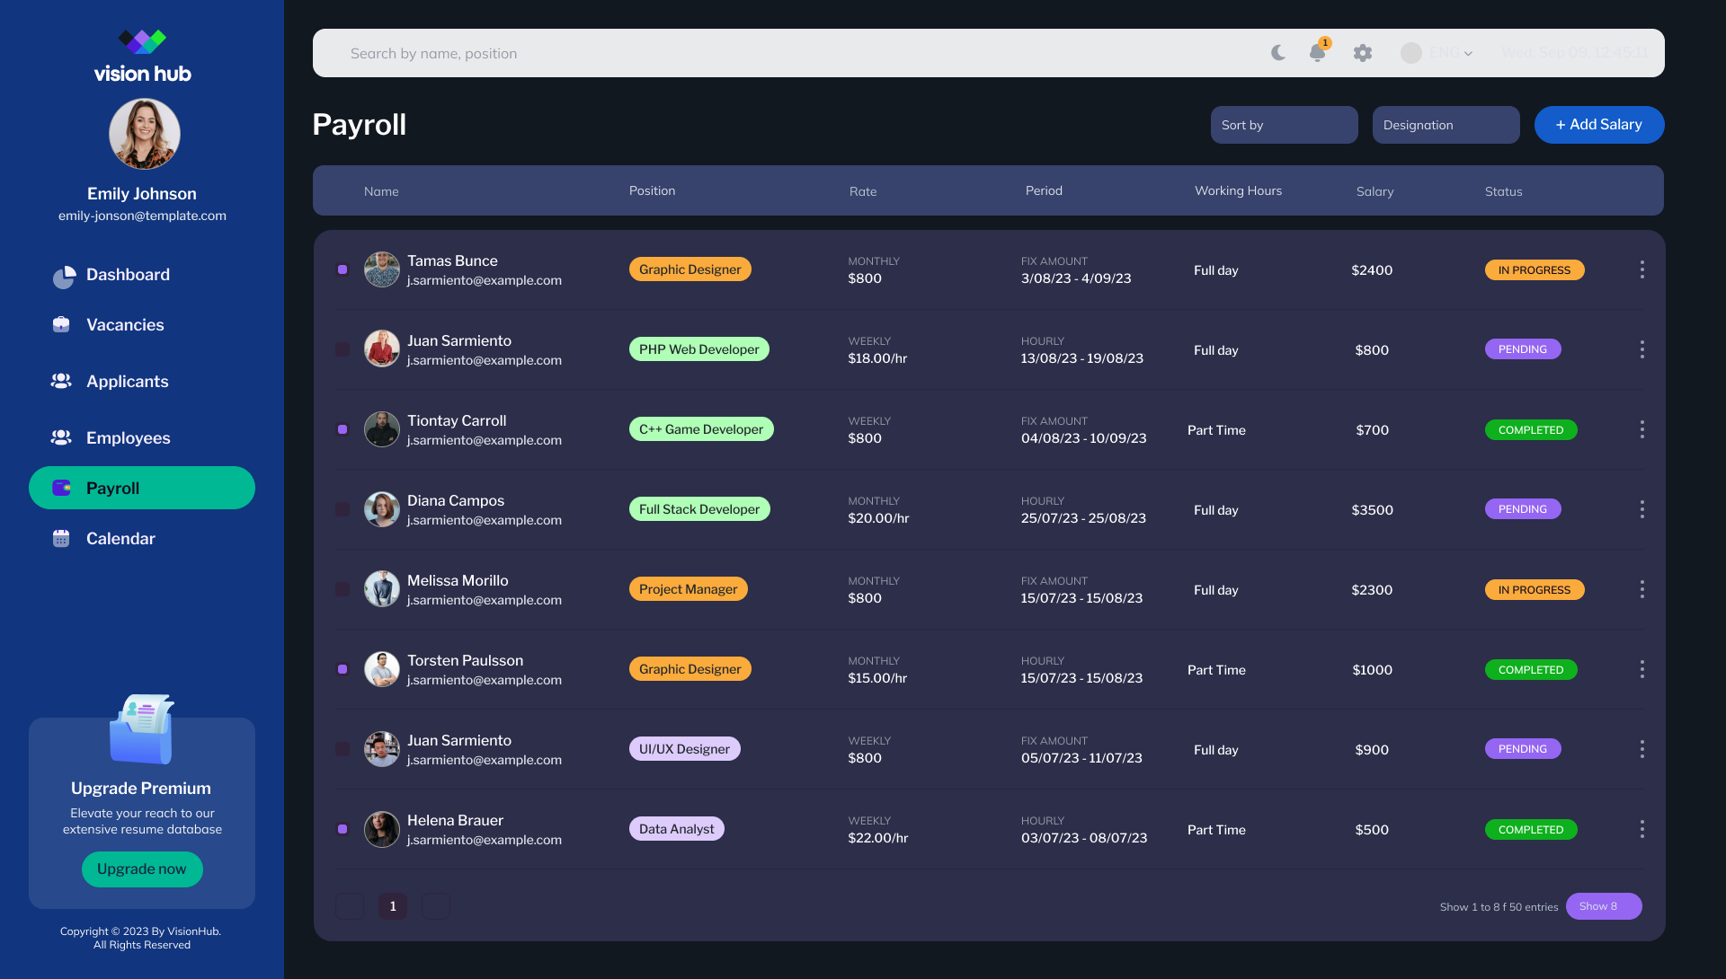The image size is (1726, 979).
Task: Open notifications bell icon
Action: coord(1318,52)
